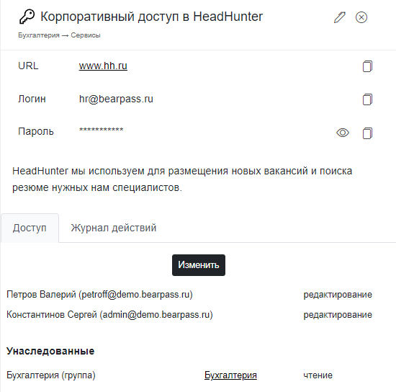This screenshot has height=392, width=396.
Task: Copy the URL www.hh.ru
Action: click(x=367, y=66)
